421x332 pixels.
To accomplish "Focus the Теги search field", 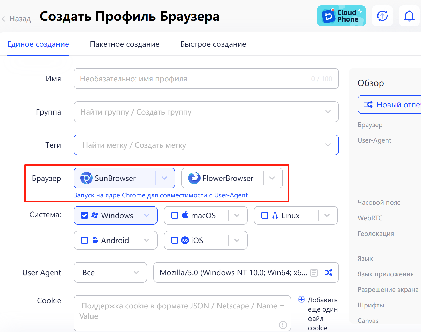I will [206, 145].
